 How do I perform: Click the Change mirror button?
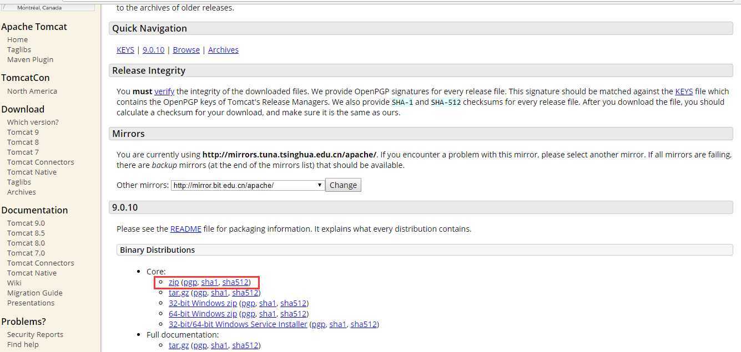(x=343, y=185)
